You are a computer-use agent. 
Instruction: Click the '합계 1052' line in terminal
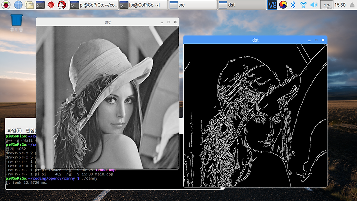(16, 149)
